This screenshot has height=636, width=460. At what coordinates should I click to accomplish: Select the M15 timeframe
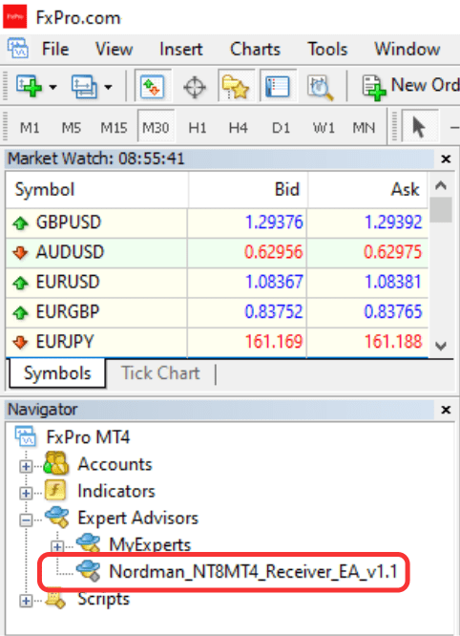[114, 128]
